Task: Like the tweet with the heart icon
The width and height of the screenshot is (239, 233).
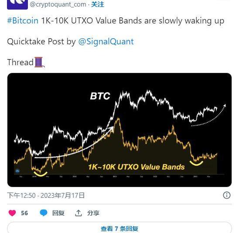Action: point(12,213)
